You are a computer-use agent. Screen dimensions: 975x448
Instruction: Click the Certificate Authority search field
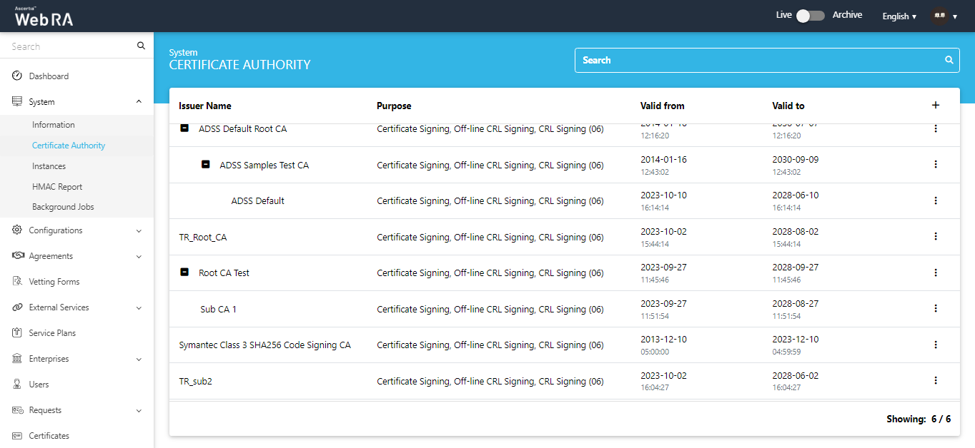(758, 61)
